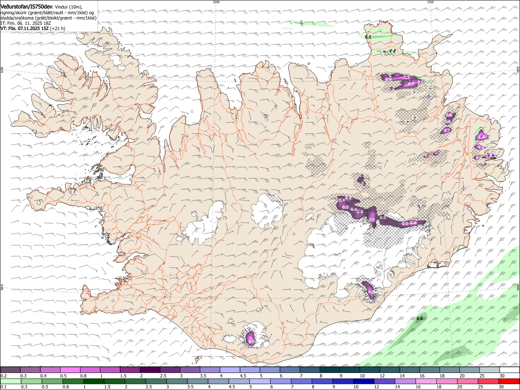Click the '0.7' snowfall value in the northeast
This screenshot has width=520, height=390.
[411, 84]
